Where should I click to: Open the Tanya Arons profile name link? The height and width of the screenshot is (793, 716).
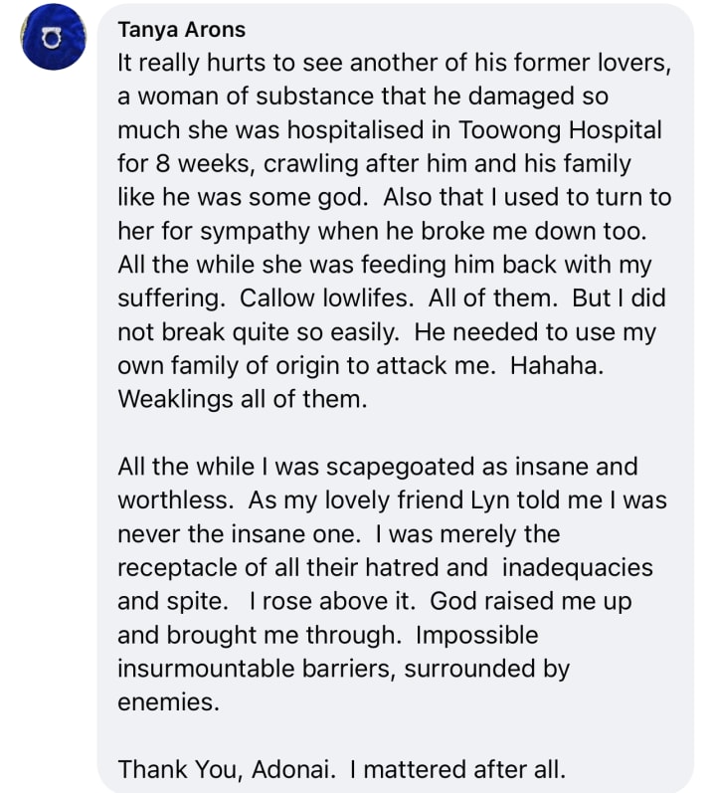[x=181, y=30]
